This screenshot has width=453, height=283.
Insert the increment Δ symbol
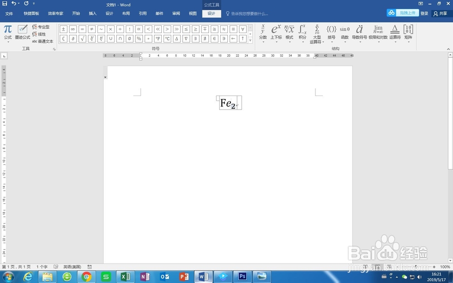coord(177,38)
